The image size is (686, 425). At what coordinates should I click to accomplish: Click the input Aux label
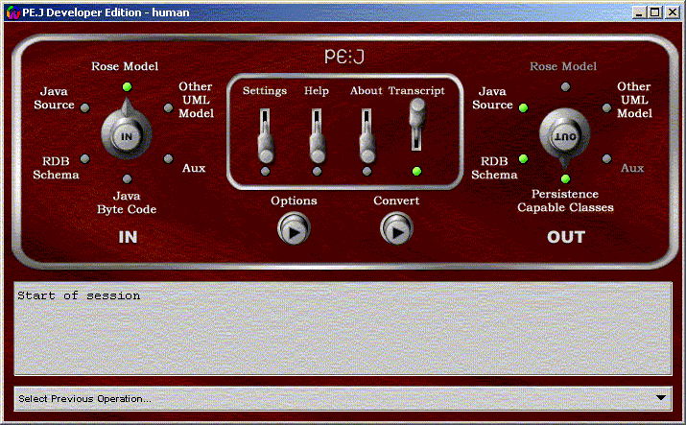click(x=194, y=168)
